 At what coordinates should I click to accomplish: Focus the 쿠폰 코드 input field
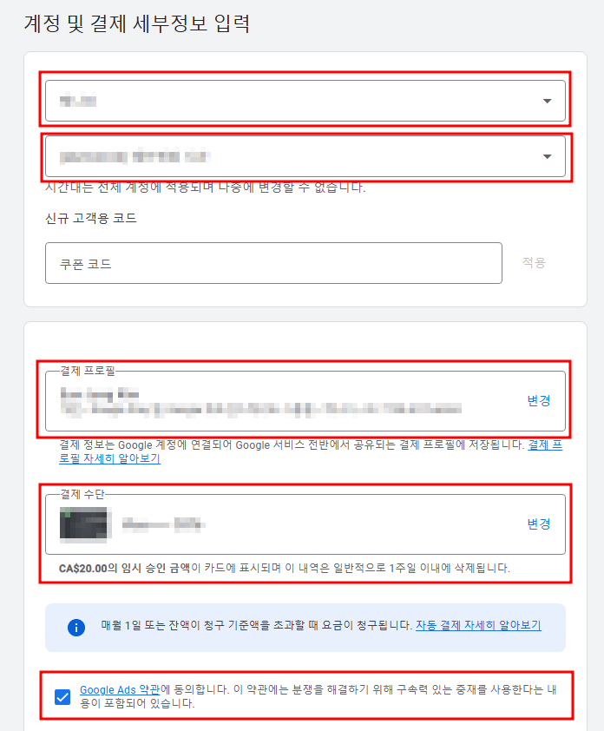pos(273,263)
